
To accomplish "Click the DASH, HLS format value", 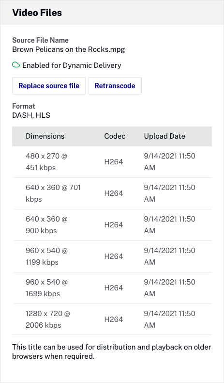I will 31,115.
